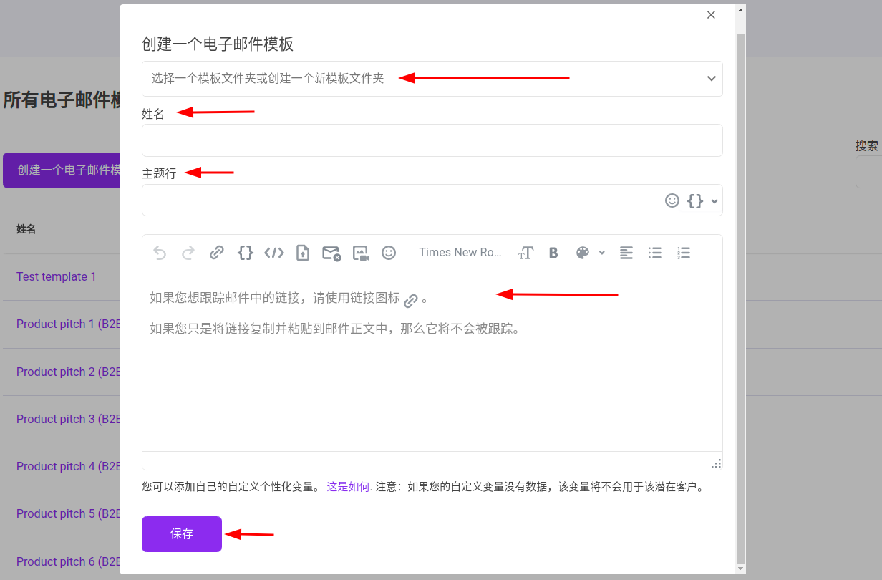The image size is (882, 580).
Task: Change the font size with TT icon
Action: tap(526, 253)
